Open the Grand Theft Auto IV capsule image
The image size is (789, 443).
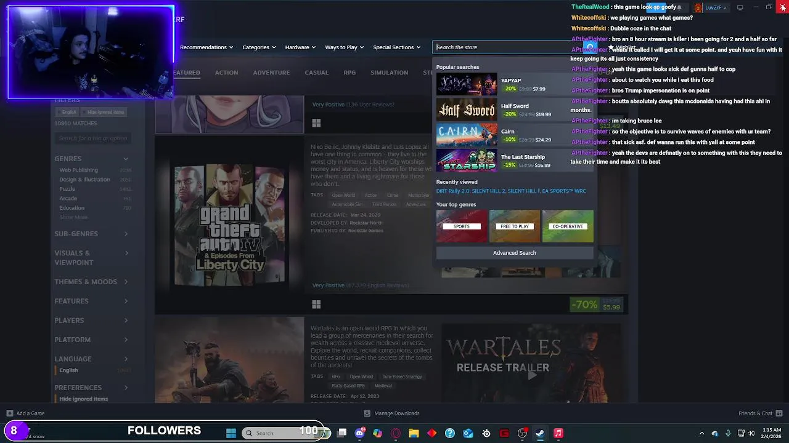[x=229, y=226]
